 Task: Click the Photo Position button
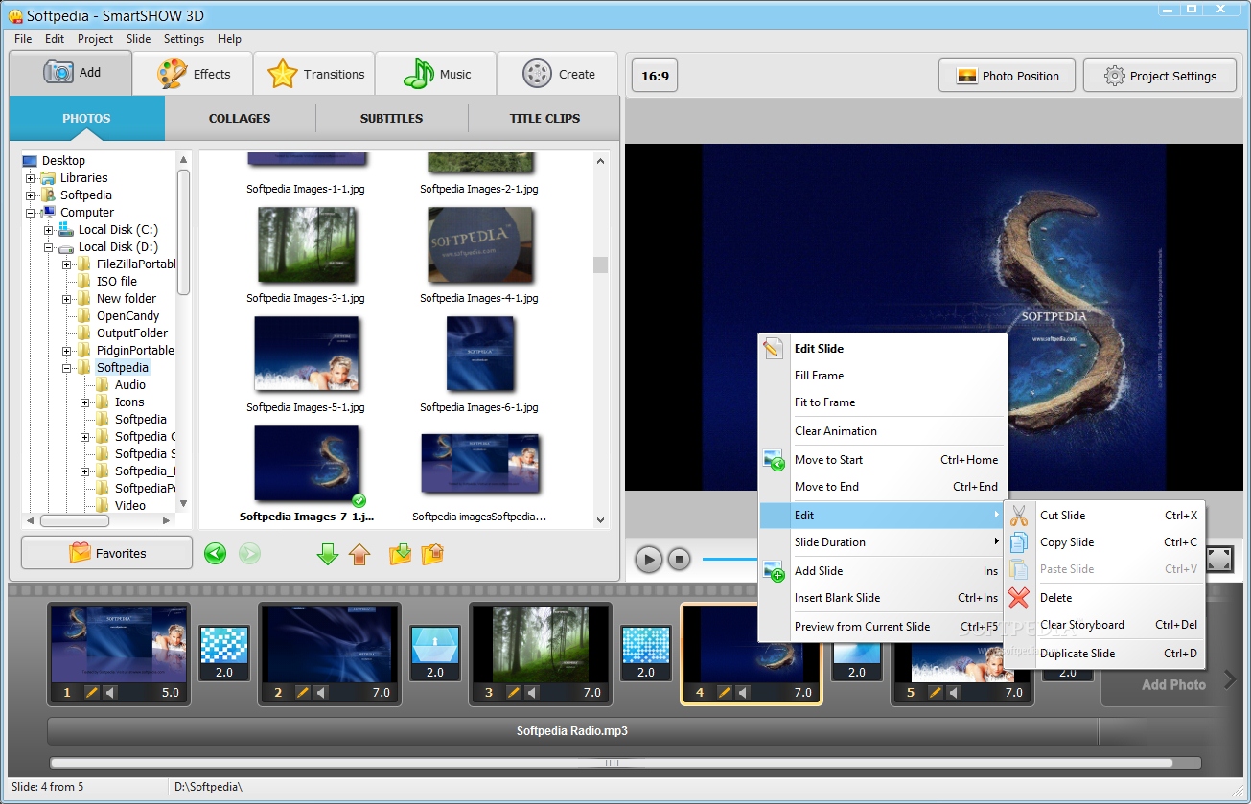pos(1008,76)
